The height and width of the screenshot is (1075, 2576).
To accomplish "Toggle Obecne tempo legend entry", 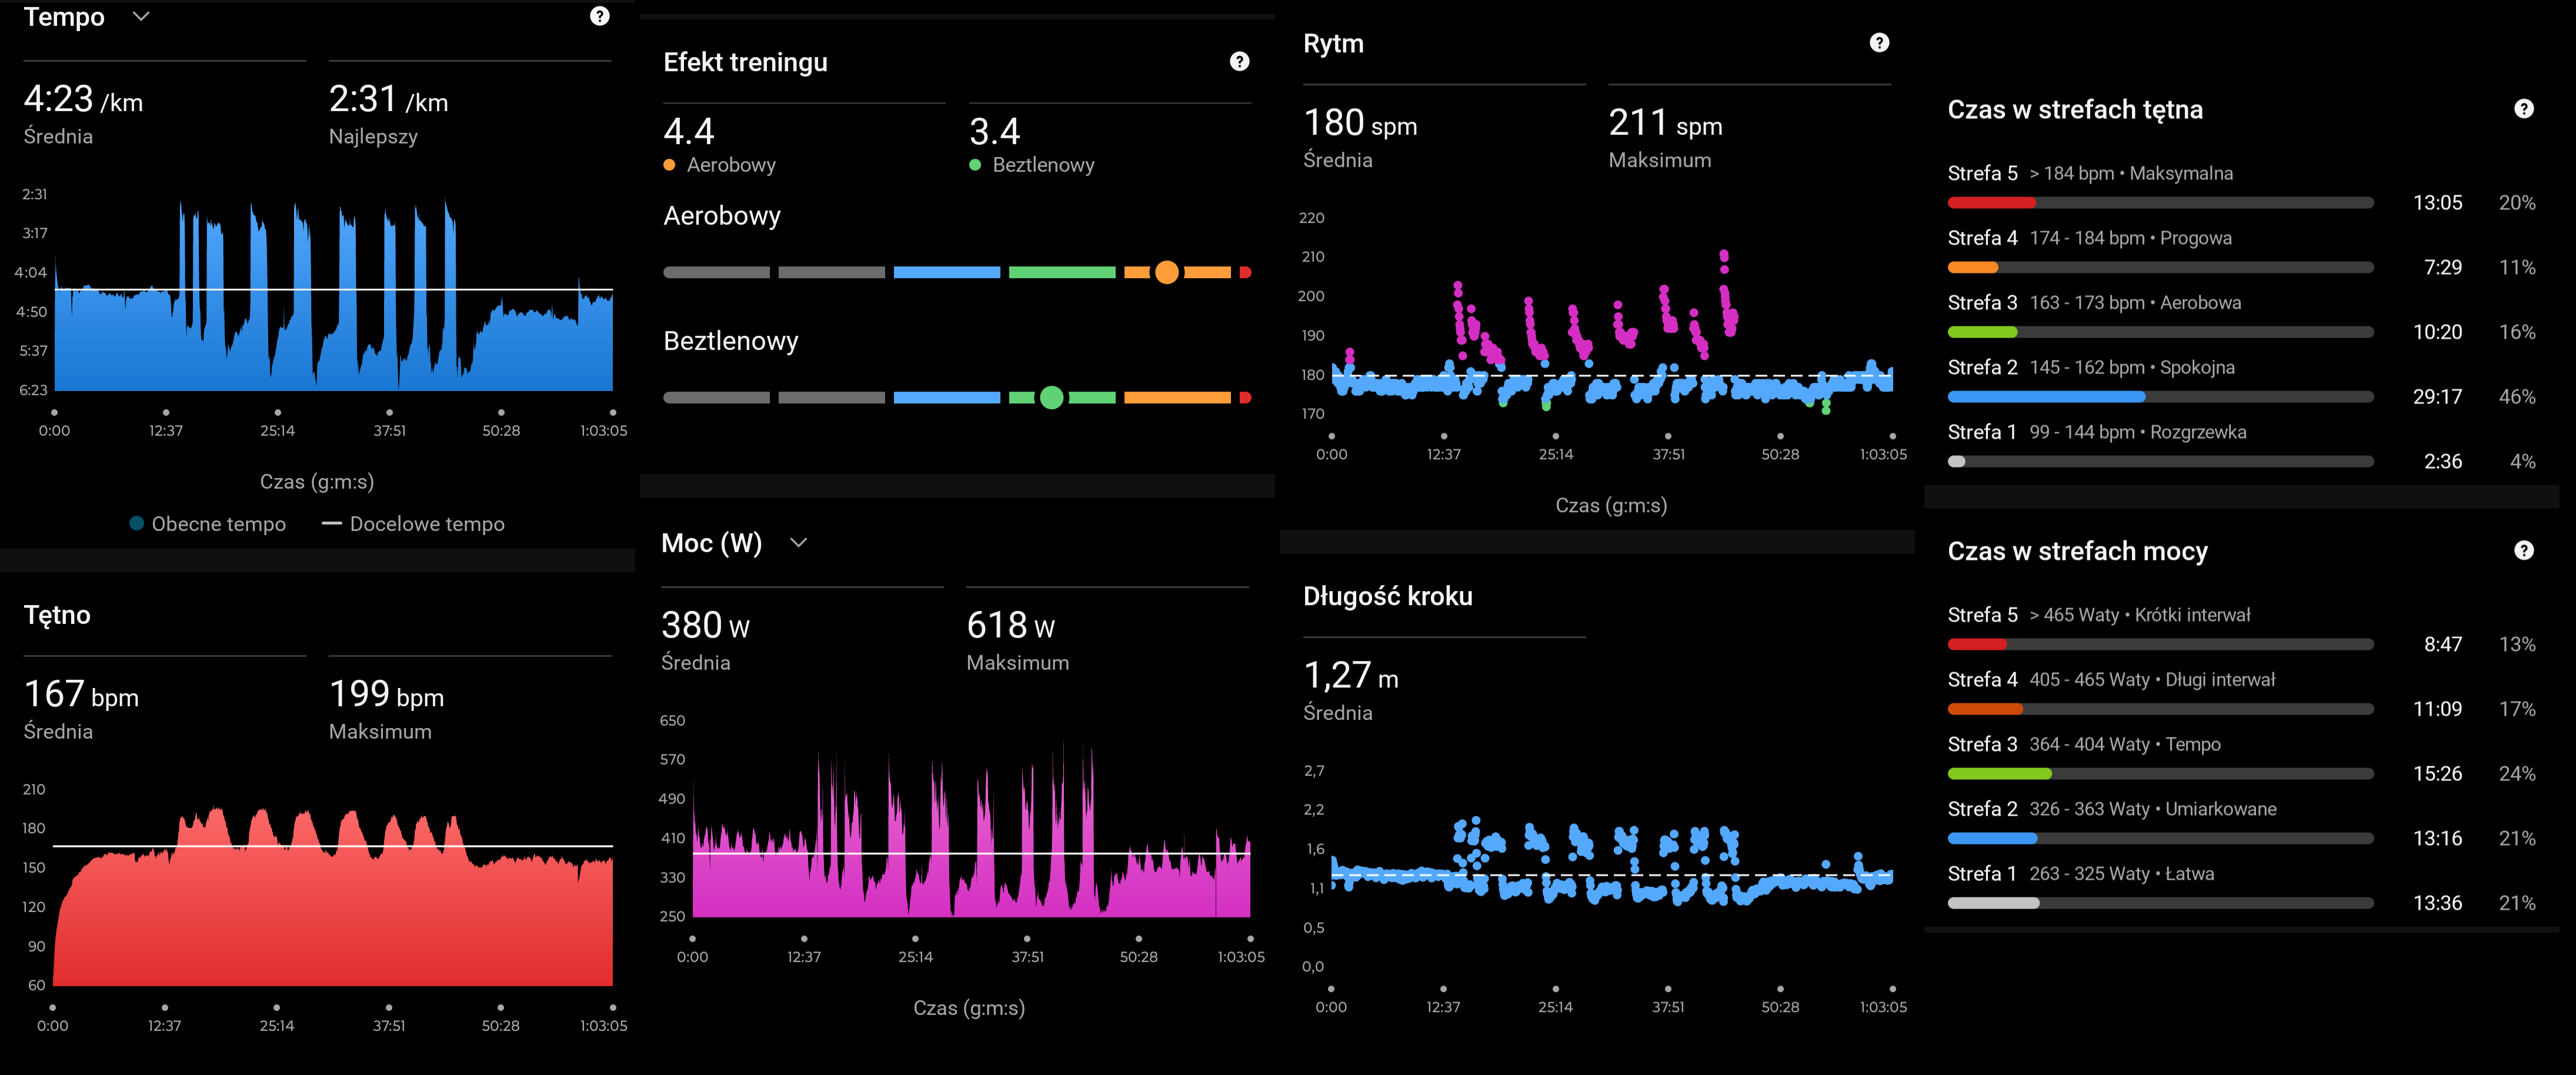I will [208, 524].
